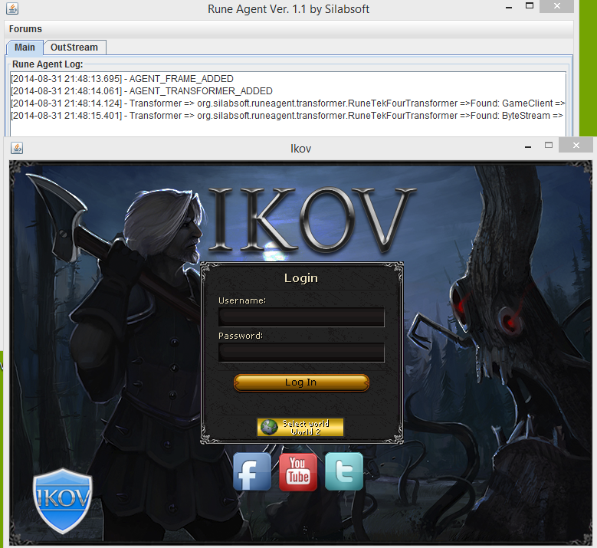Open the Forums menu
This screenshot has width=597, height=548.
[25, 29]
